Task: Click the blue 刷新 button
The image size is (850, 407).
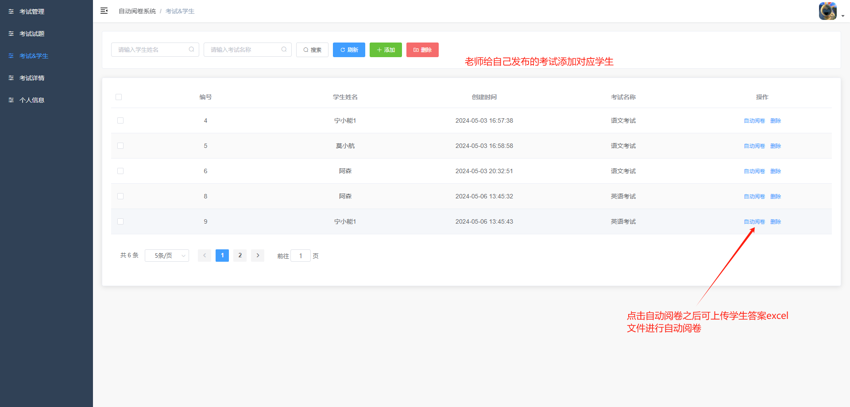Action: [349, 50]
